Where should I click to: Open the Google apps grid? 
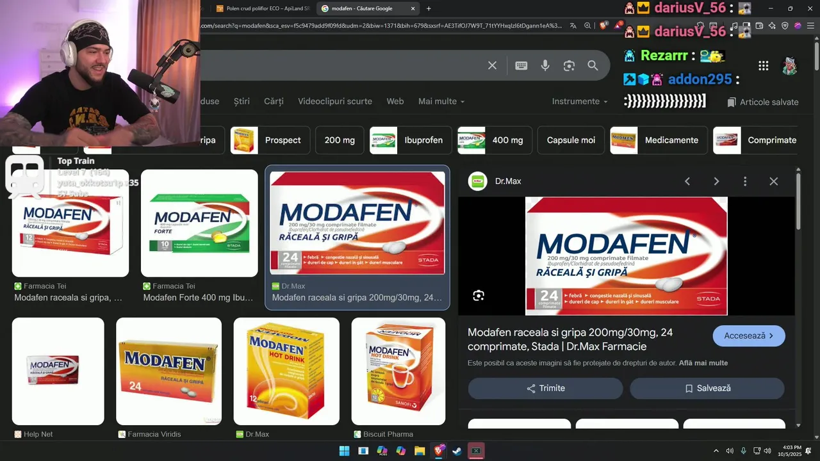763,65
